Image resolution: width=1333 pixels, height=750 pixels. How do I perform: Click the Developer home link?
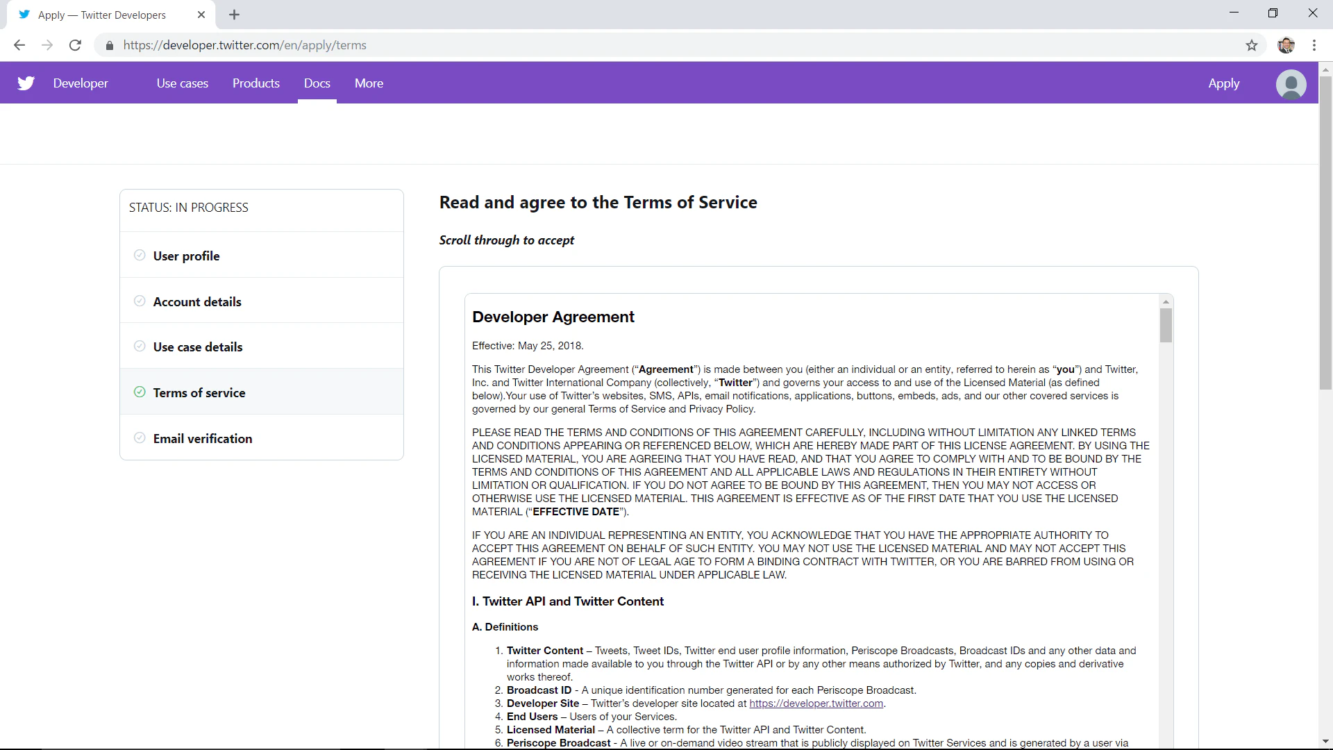pyautogui.click(x=81, y=83)
